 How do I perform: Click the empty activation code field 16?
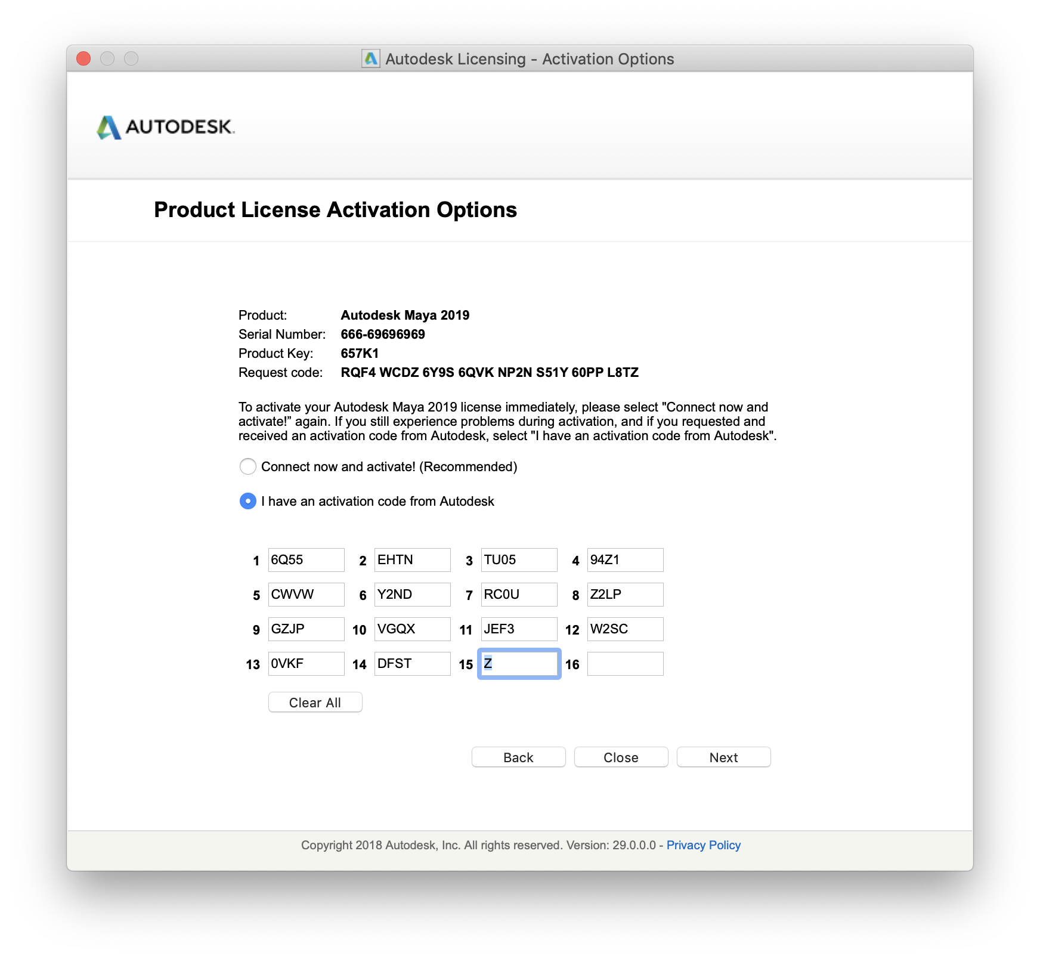point(625,663)
